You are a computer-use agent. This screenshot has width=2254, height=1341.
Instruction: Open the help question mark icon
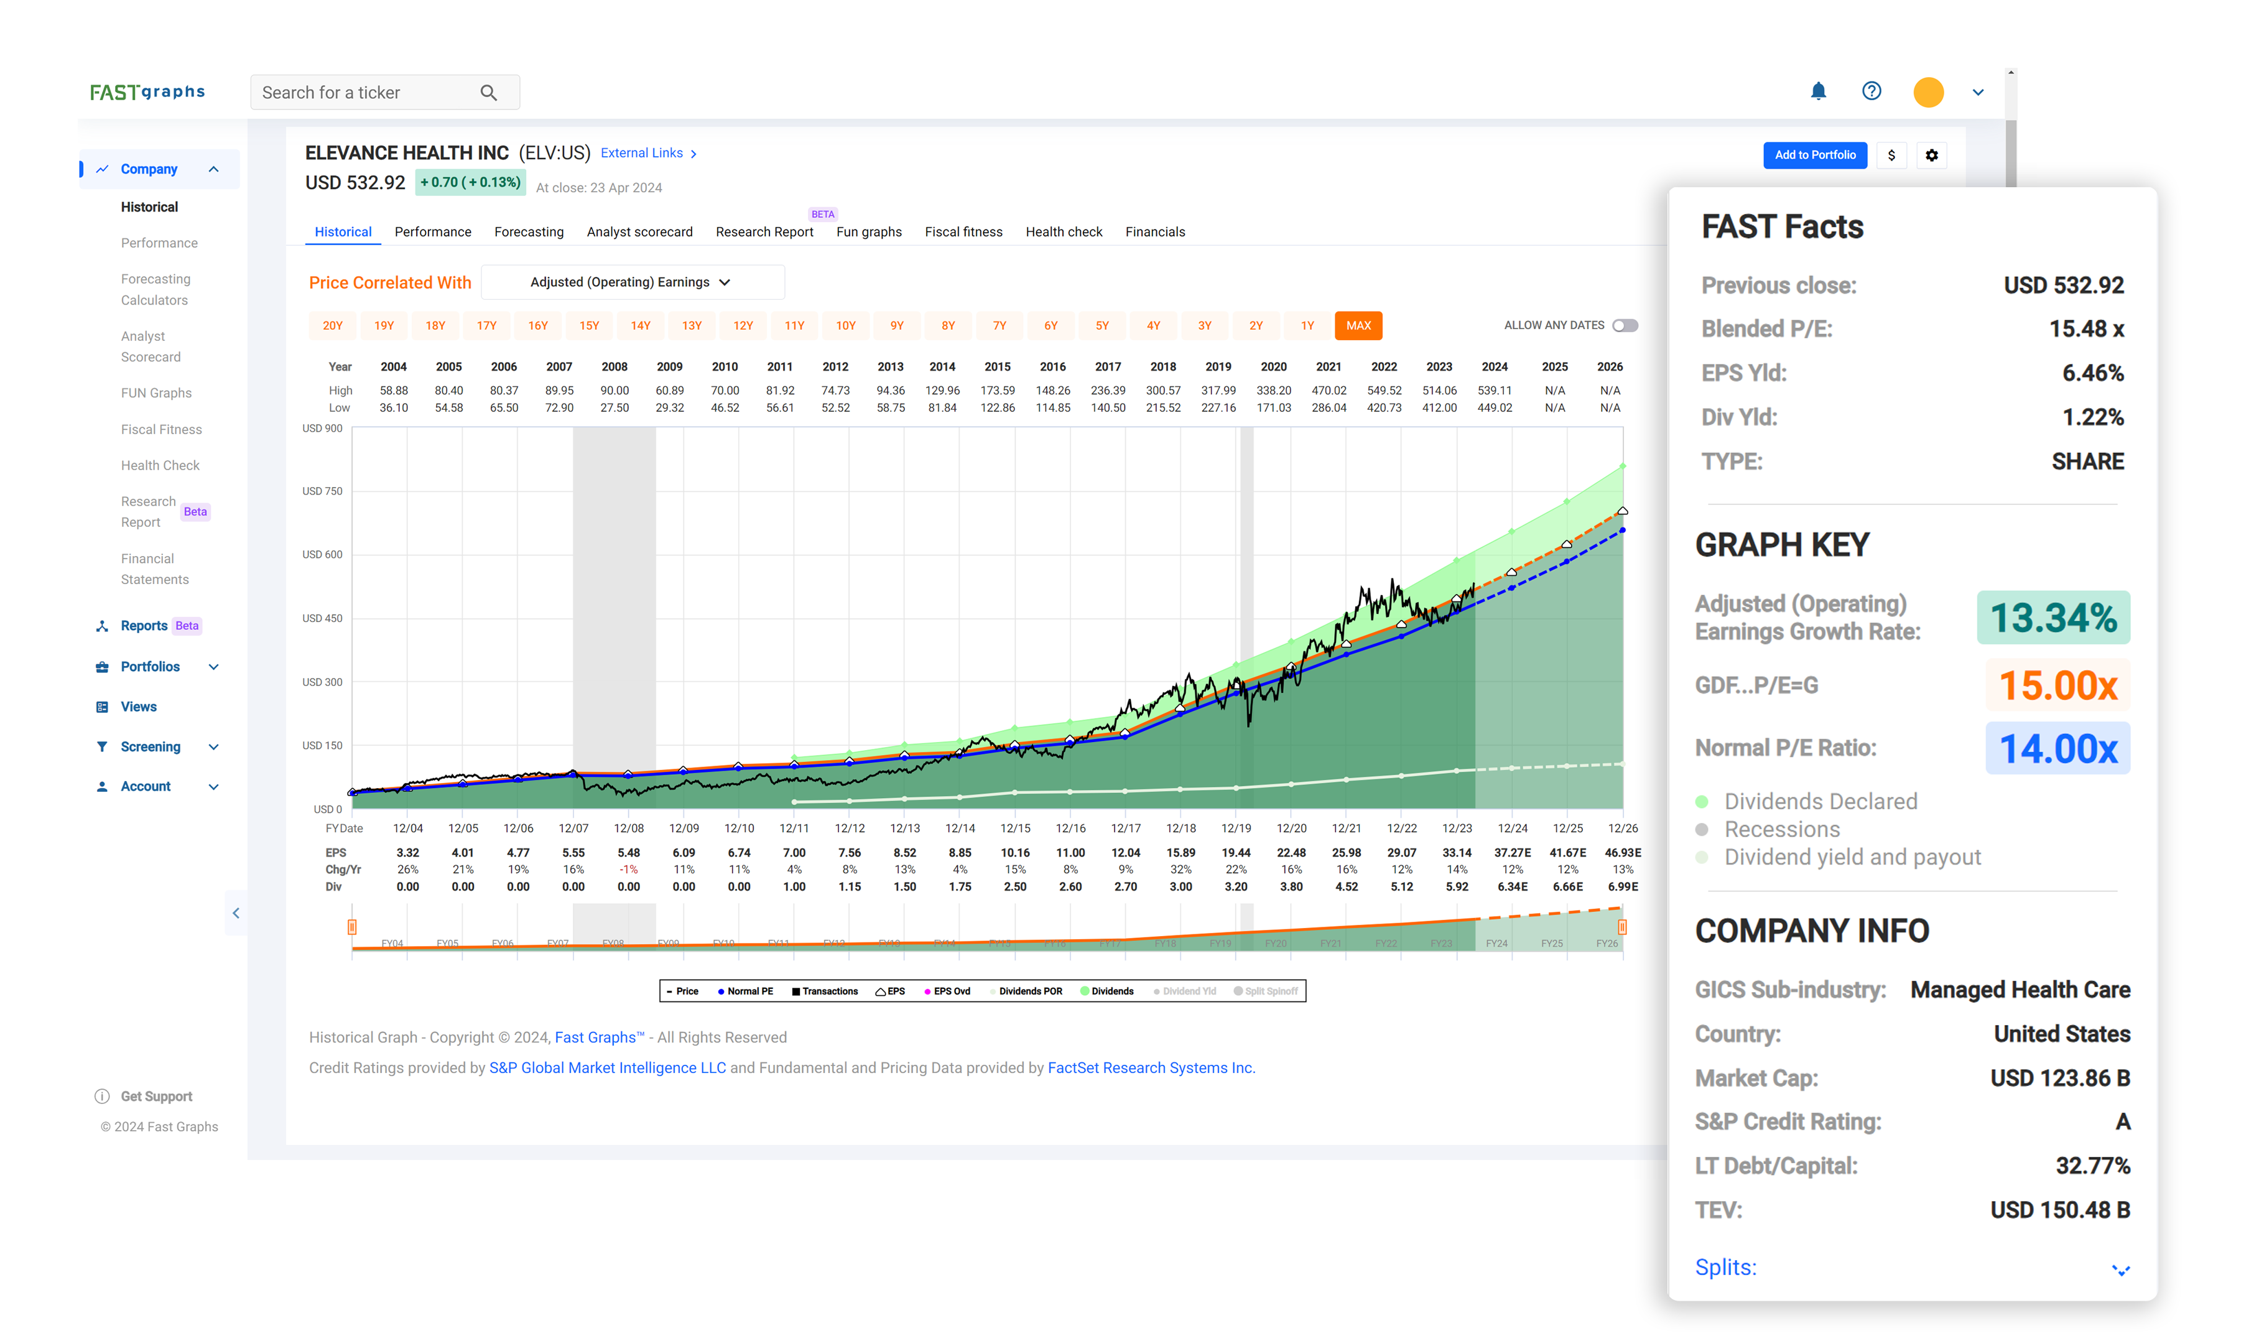coord(1871,91)
